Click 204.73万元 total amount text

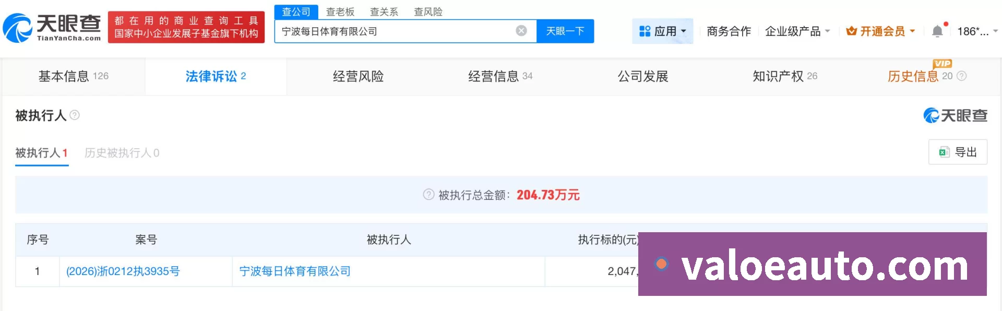pos(548,195)
